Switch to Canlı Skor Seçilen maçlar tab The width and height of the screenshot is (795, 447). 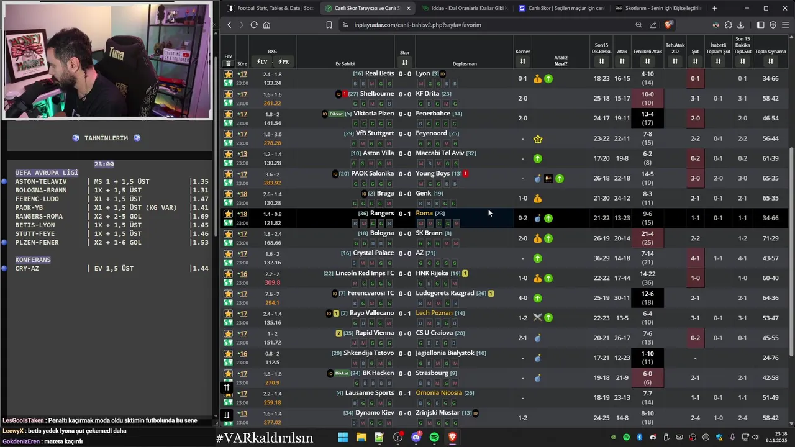click(x=561, y=8)
